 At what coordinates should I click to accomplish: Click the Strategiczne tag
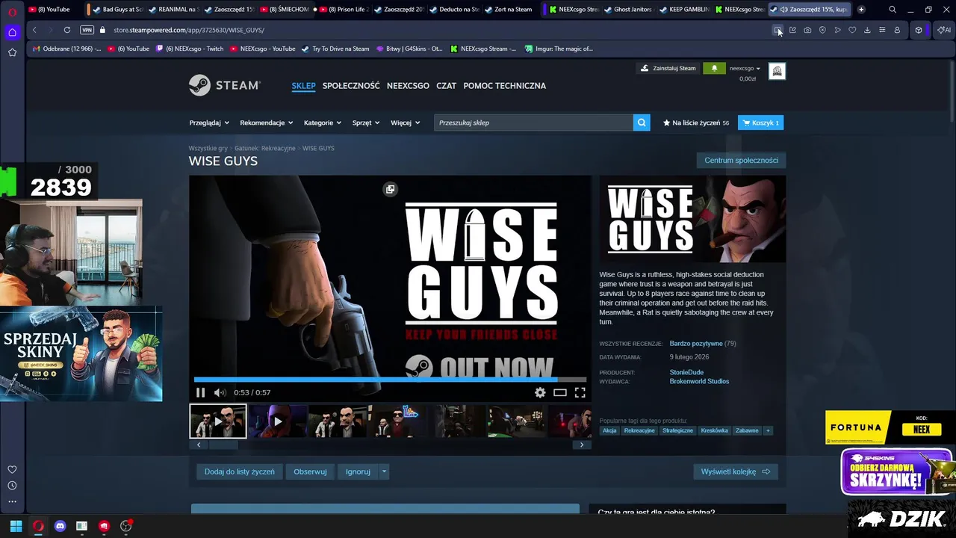(677, 430)
